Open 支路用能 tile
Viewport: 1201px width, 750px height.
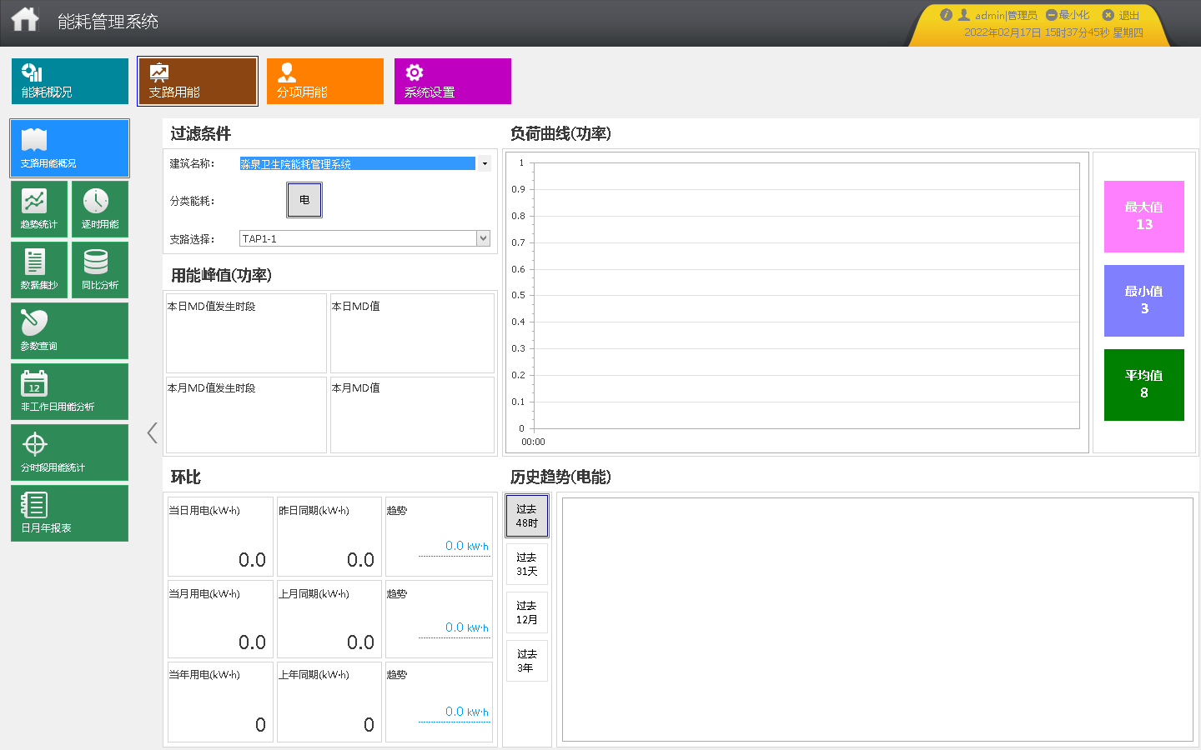coord(198,81)
